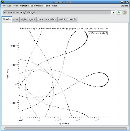Switch to the canvas tab

(7, 19)
